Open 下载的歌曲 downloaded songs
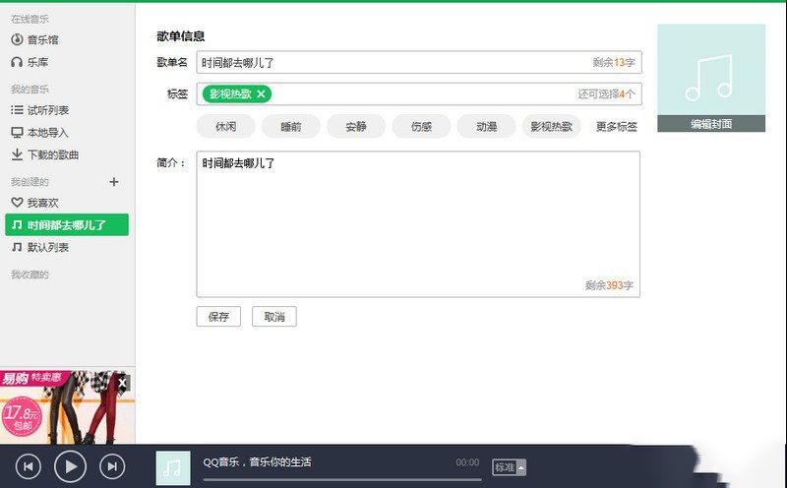The height and width of the screenshot is (488, 787). coord(45,154)
